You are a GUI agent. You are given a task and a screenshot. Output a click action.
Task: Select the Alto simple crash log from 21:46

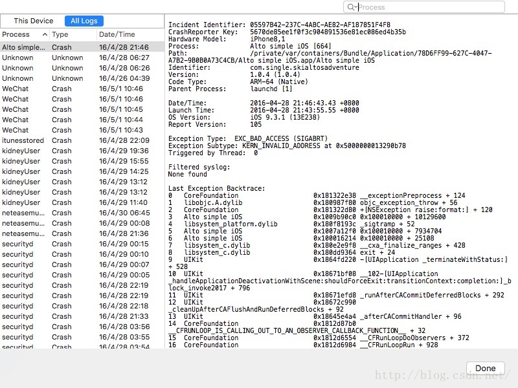click(x=82, y=47)
